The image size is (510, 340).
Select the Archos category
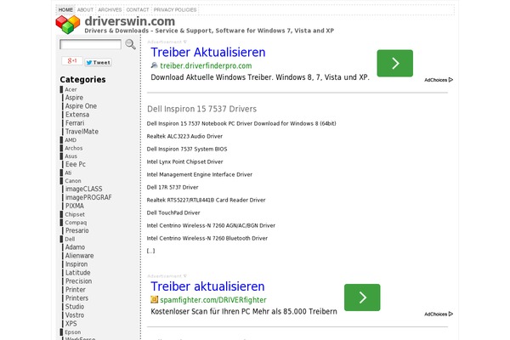point(73,148)
